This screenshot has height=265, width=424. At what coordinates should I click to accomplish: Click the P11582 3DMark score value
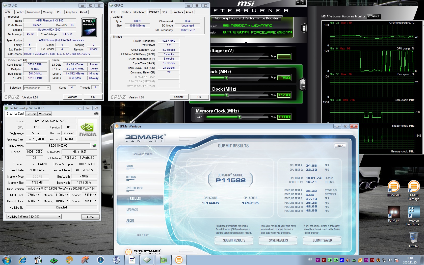point(231,180)
